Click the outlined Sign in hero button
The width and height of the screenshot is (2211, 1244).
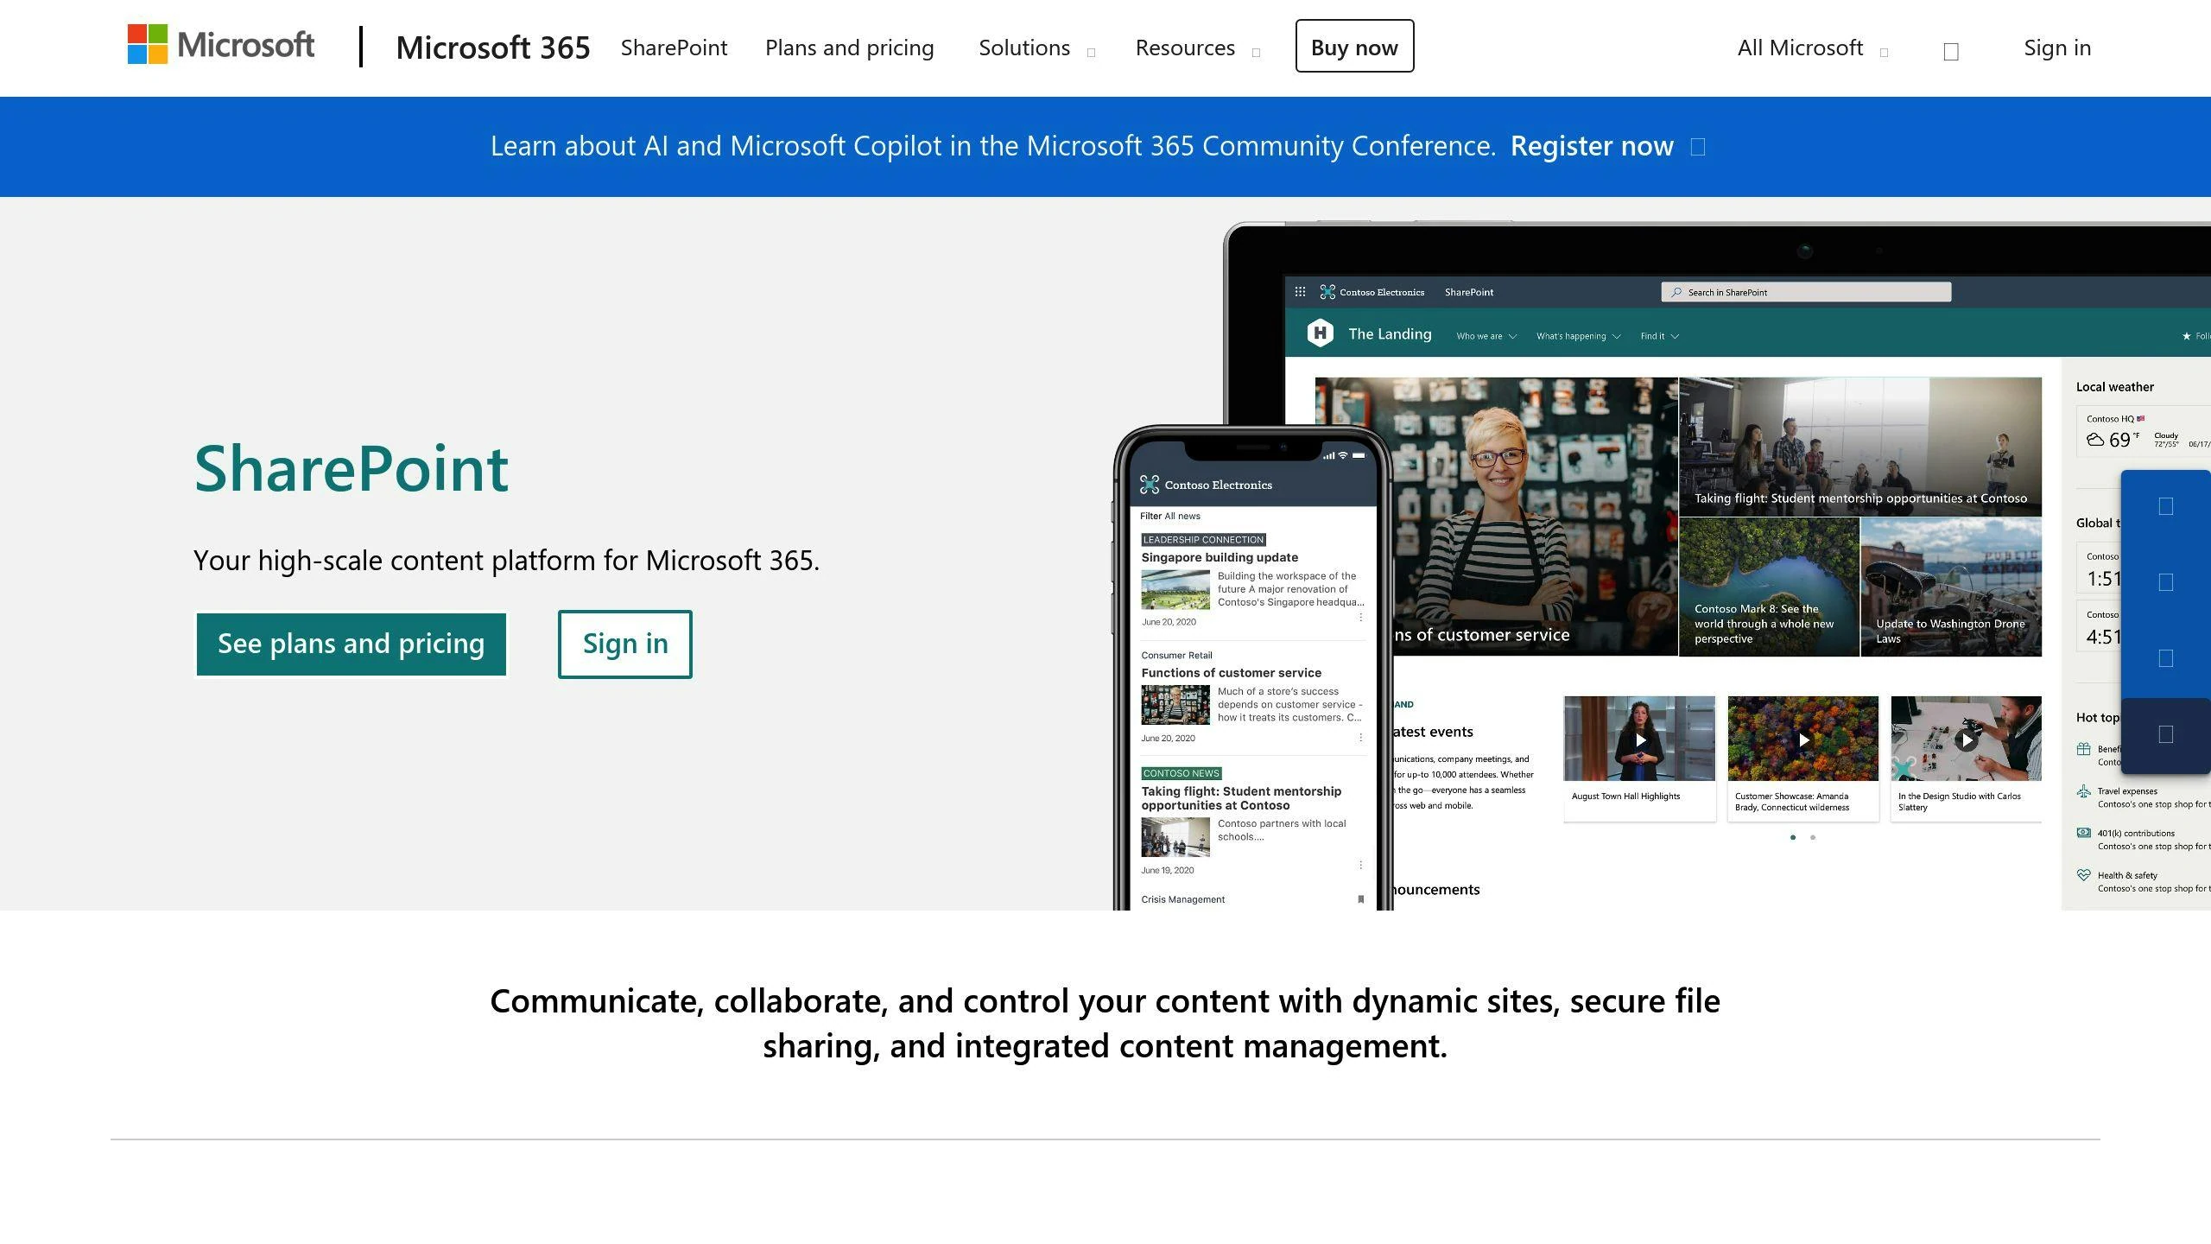pyautogui.click(x=624, y=644)
